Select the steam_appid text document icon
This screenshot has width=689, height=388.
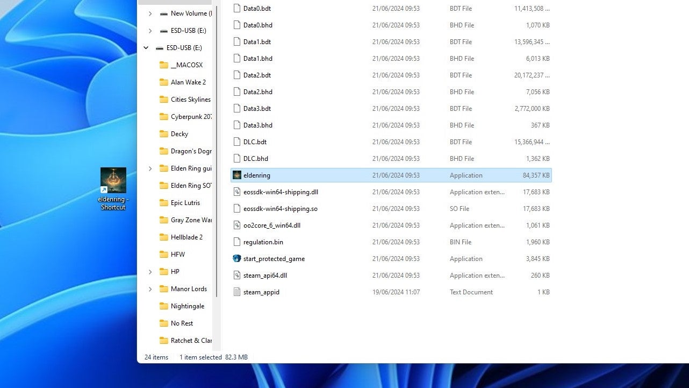point(237,292)
